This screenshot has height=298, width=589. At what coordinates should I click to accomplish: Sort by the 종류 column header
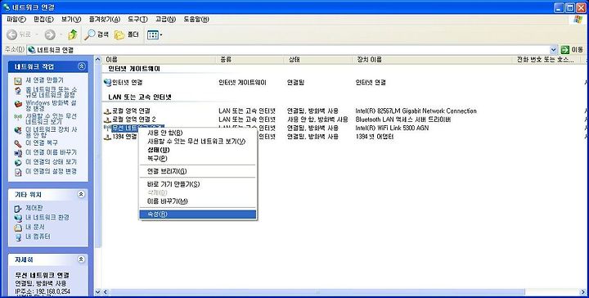(x=250, y=60)
